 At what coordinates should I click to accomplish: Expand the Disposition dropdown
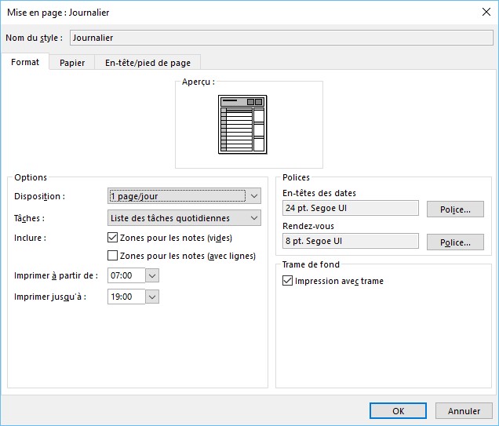(253, 196)
